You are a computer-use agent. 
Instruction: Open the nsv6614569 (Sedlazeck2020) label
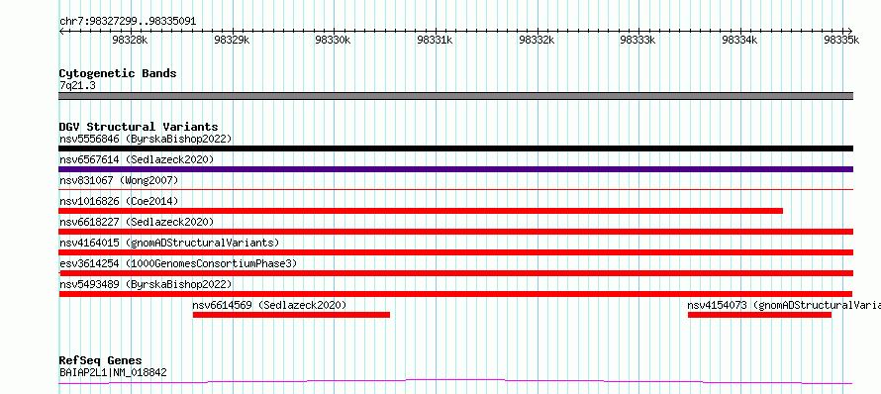point(269,305)
